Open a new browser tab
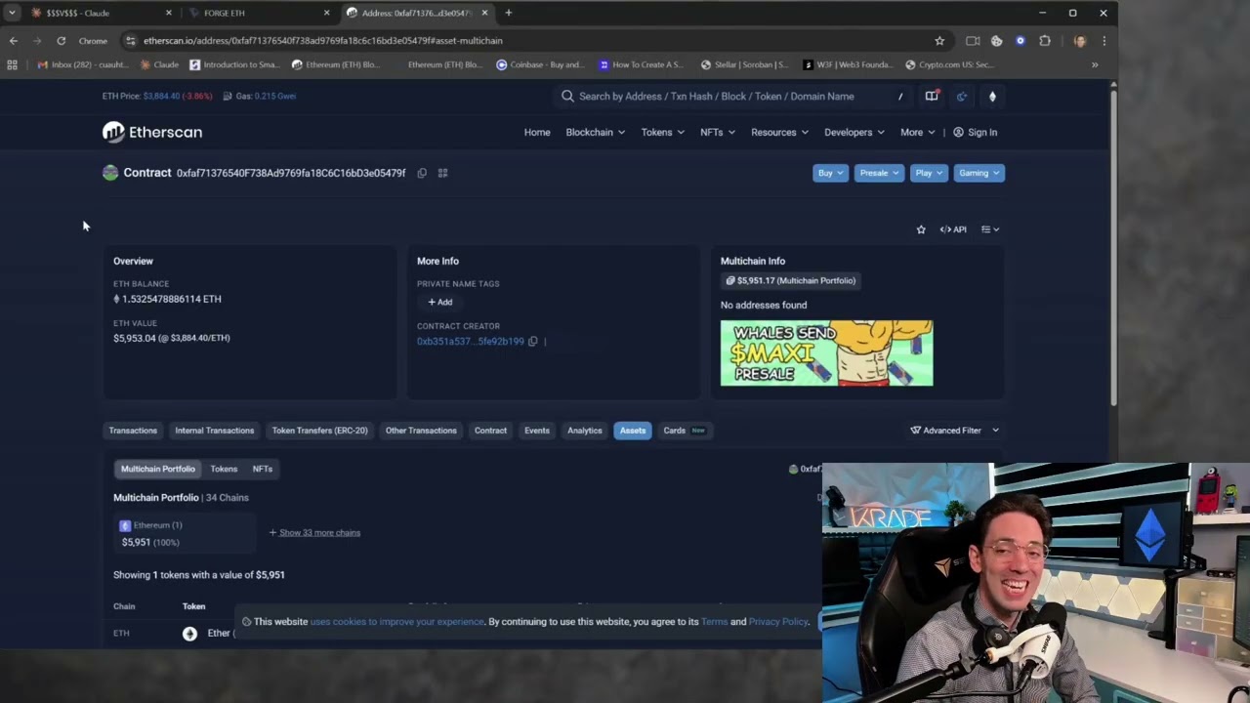The width and height of the screenshot is (1250, 703). [x=508, y=13]
